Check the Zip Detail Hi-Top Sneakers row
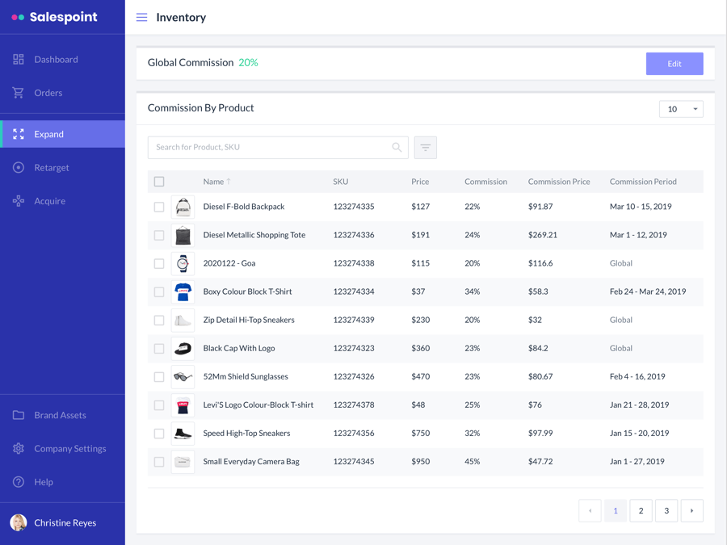 coord(159,320)
